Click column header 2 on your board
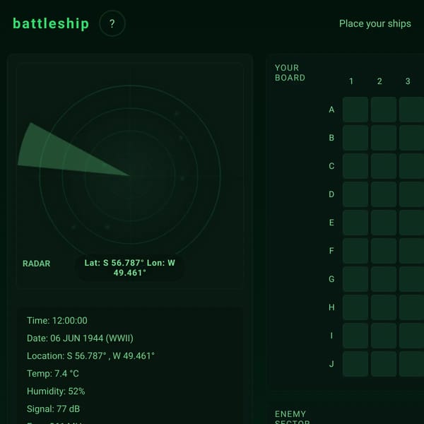Screen dimensions: 424x424 379,81
